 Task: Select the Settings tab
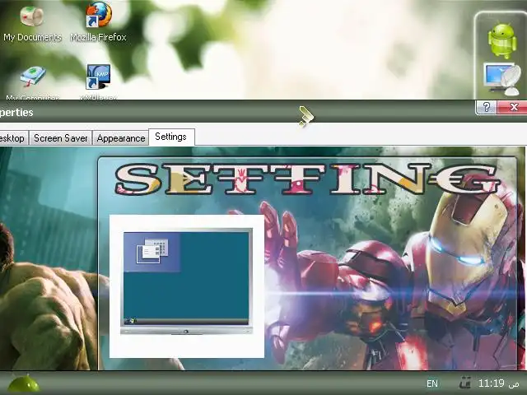click(171, 137)
